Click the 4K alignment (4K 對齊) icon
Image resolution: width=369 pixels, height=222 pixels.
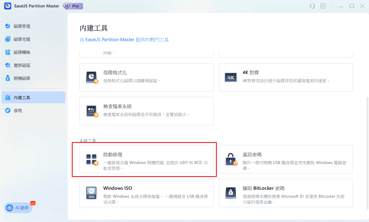(231, 78)
